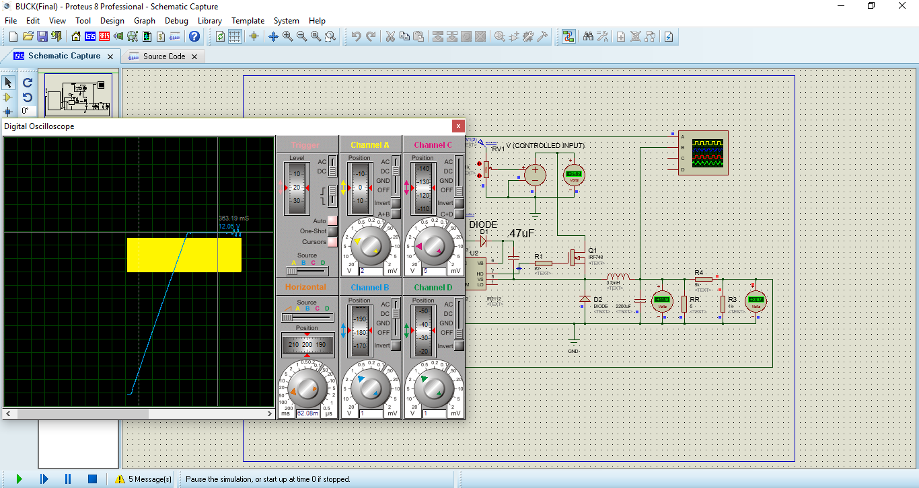Create a new project via toolbar icon

12,36
